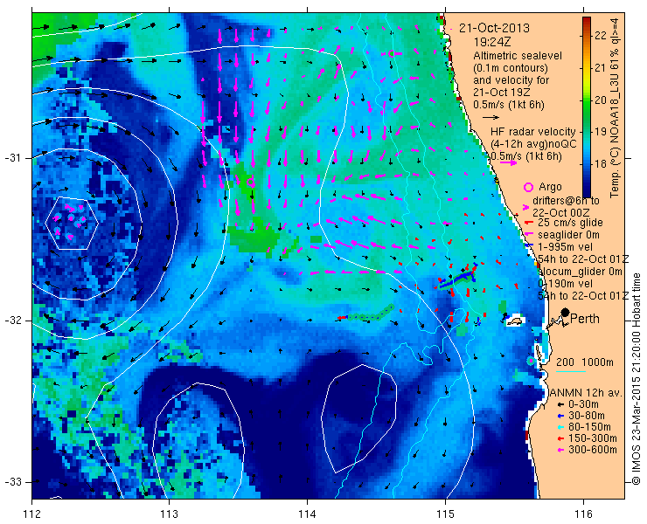This screenshot has width=647, height=524.
Task: Click the longitude axis label '116'
Action: pyautogui.click(x=583, y=514)
